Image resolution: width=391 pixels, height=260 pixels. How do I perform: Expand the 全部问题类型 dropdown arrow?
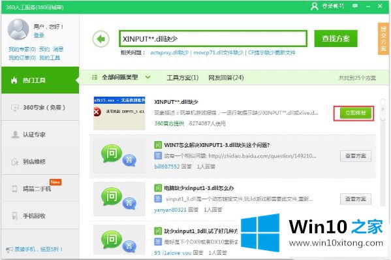148,77
